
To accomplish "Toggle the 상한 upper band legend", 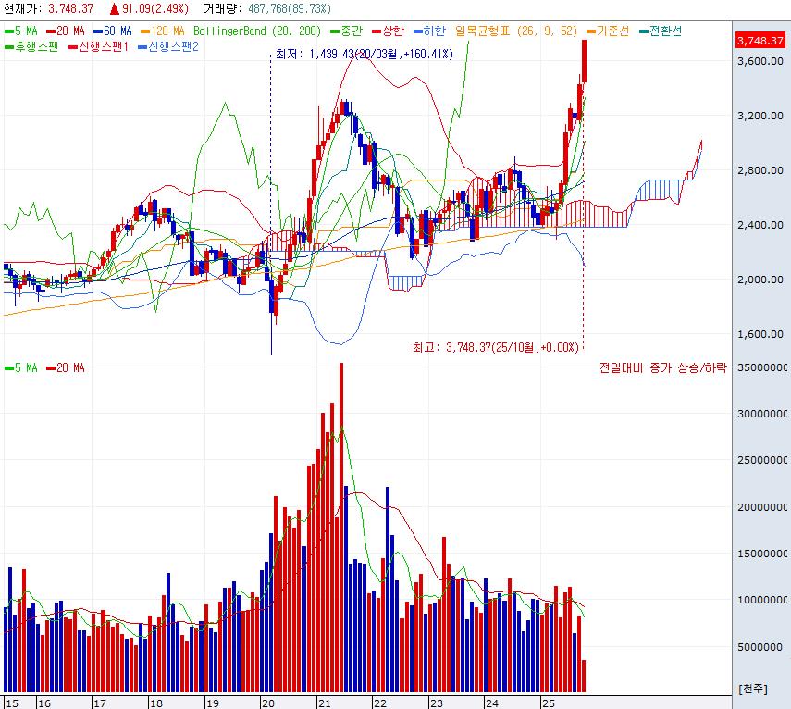I will tap(382, 31).
